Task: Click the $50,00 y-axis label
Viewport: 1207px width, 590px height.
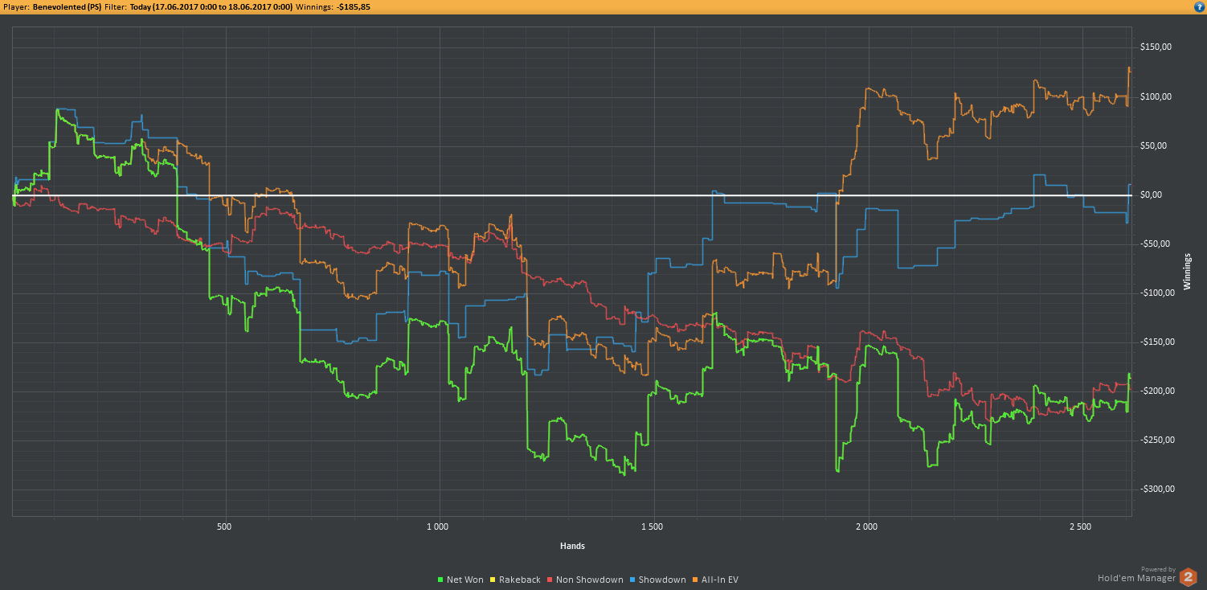Action: click(1153, 145)
